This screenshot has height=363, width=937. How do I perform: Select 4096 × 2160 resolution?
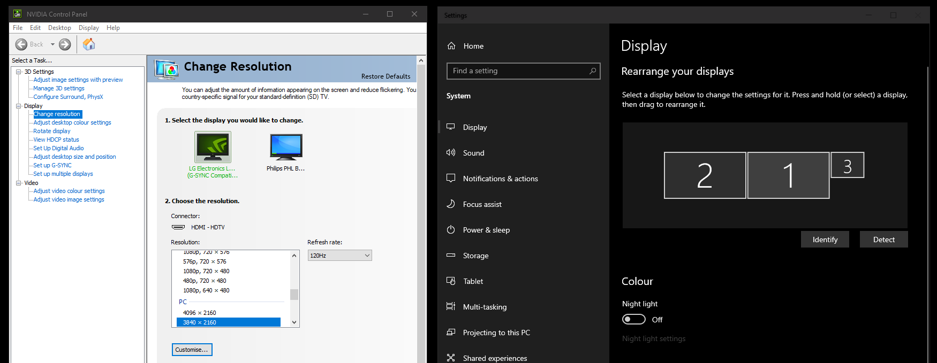[200, 313]
